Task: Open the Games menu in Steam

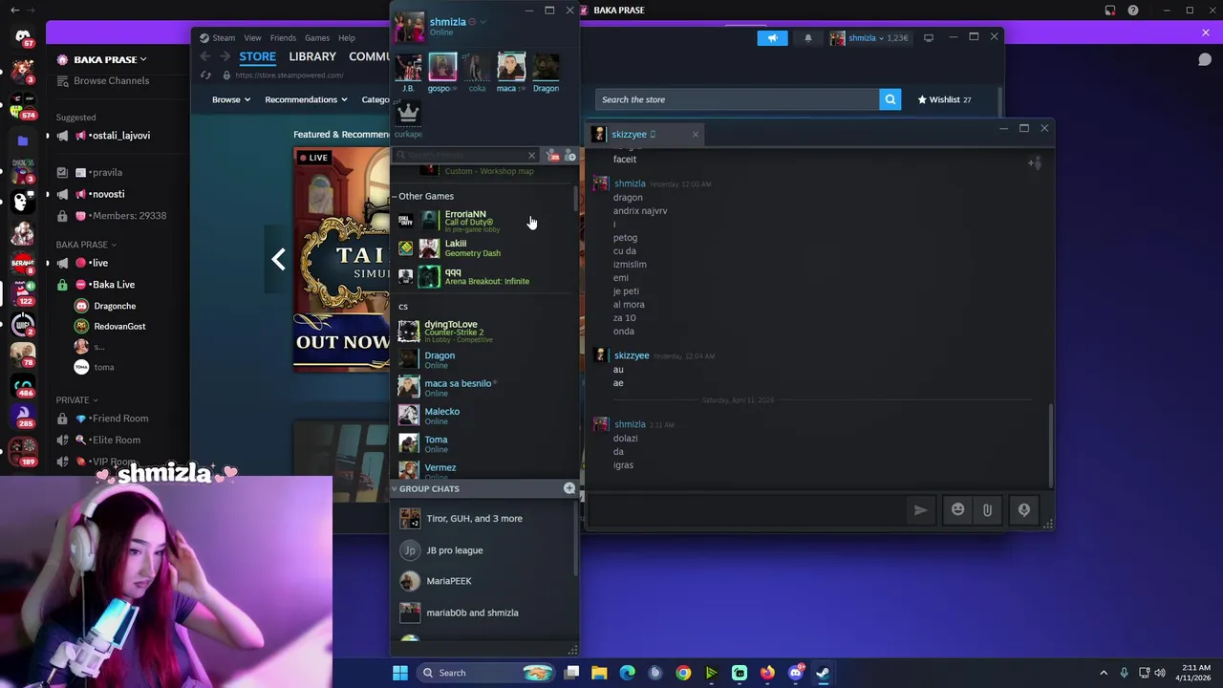Action: pyautogui.click(x=317, y=38)
